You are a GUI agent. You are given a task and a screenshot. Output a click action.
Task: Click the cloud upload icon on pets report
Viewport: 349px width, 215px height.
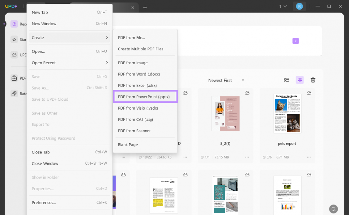point(308,93)
